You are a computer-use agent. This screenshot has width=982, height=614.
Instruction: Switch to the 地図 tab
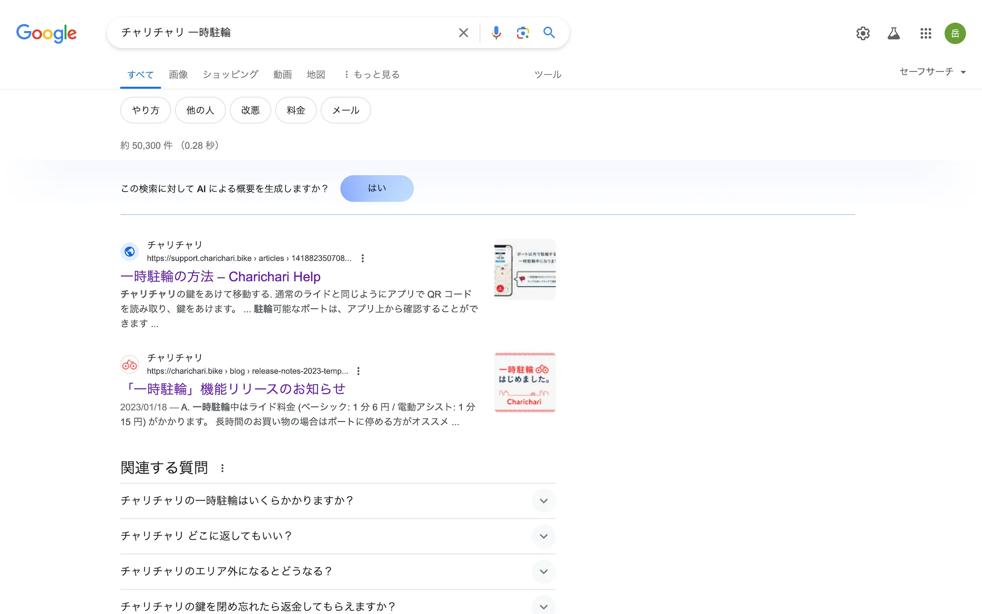(x=316, y=75)
